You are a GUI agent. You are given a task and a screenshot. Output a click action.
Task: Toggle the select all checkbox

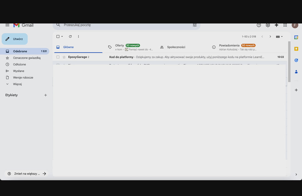point(58,36)
